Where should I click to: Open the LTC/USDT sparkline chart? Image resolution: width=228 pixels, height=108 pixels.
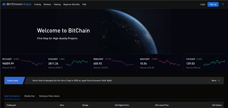[214, 63]
